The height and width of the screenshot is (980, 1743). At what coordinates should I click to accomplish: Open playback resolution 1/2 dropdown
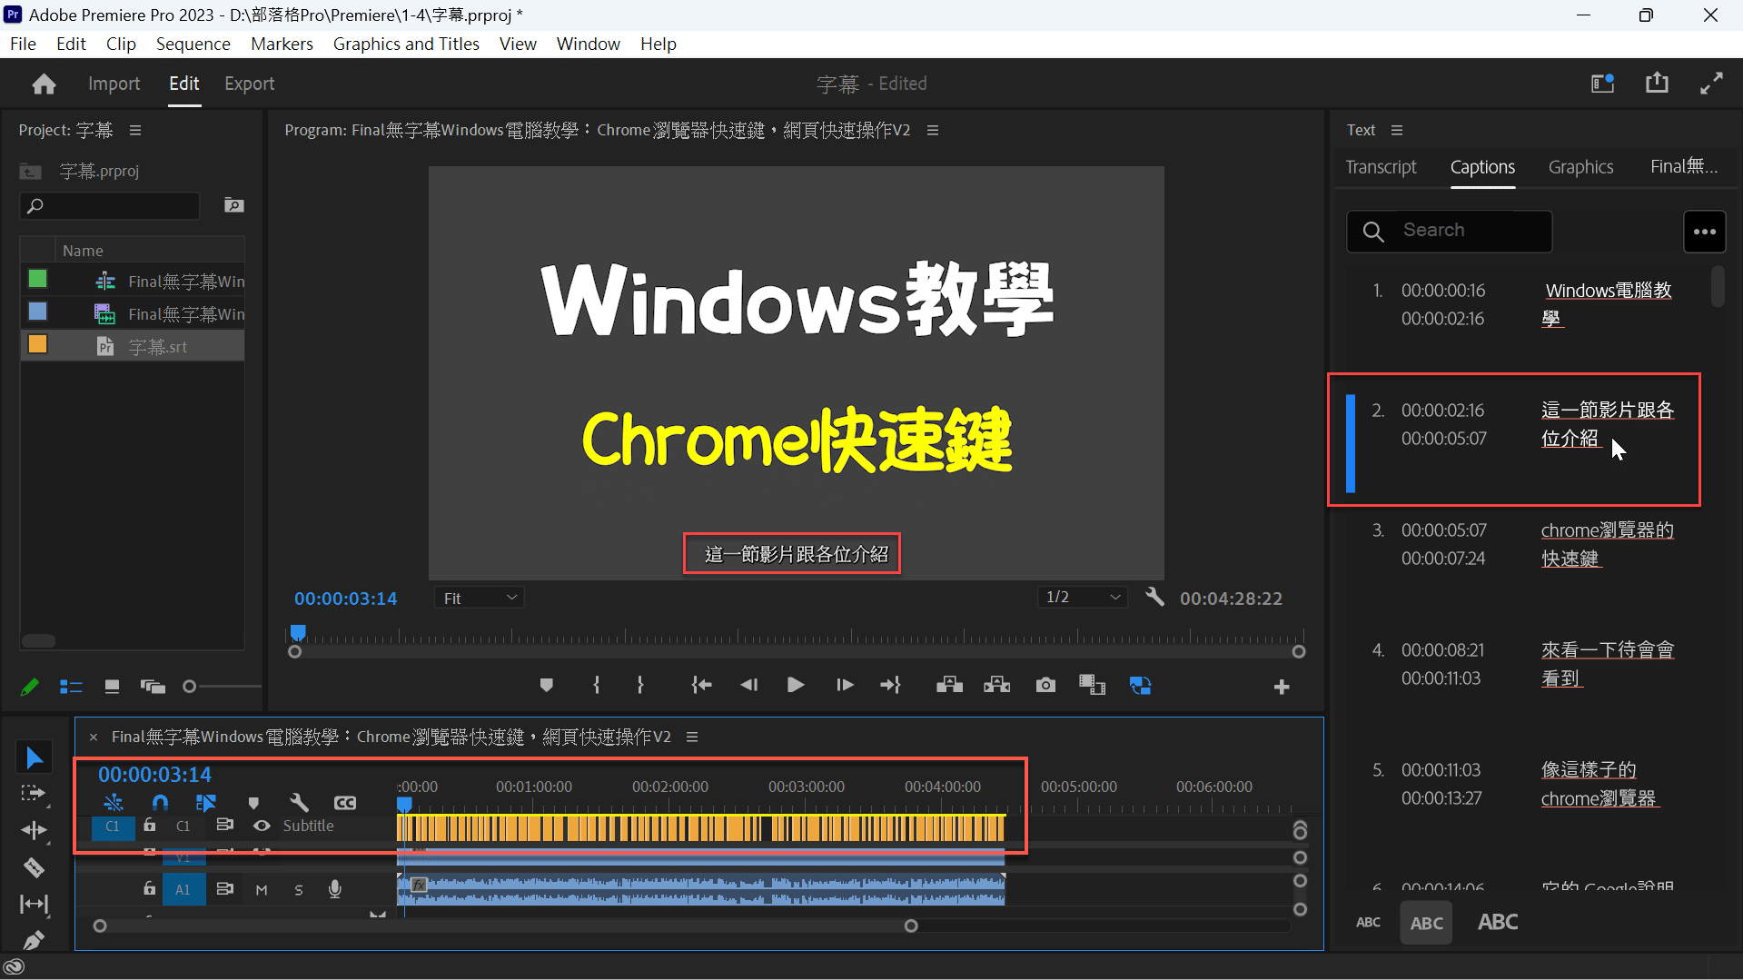[x=1083, y=597]
